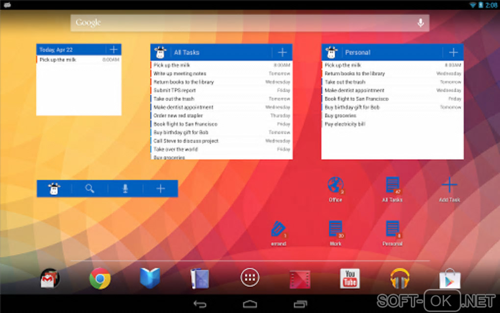Screen dimensions: 500x313
Task: Open Play Music headphones icon
Action: click(x=400, y=279)
